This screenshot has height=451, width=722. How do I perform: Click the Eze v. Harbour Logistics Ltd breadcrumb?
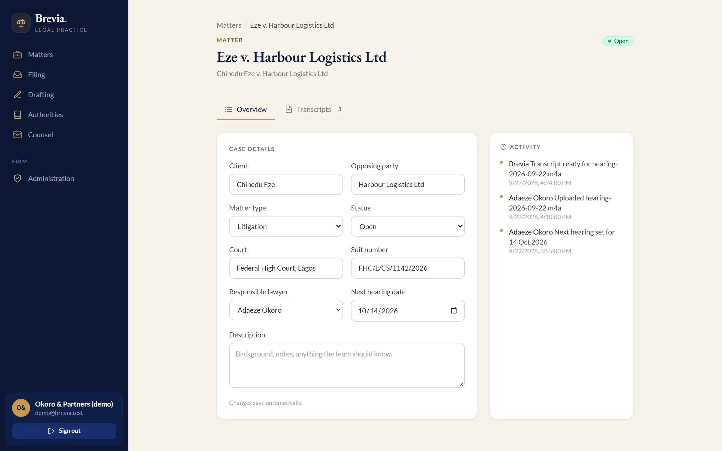coord(292,25)
